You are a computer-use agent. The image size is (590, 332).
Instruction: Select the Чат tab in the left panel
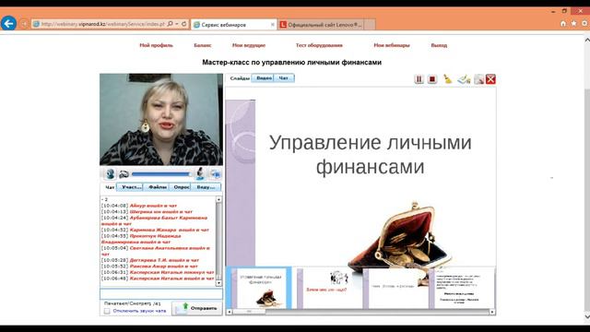[x=110, y=187]
